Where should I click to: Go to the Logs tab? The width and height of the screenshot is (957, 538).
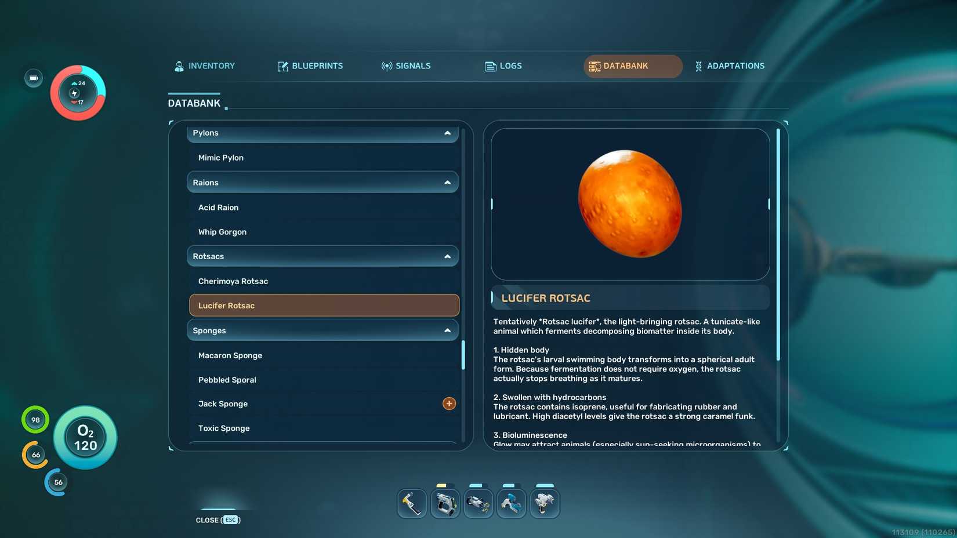pos(503,66)
